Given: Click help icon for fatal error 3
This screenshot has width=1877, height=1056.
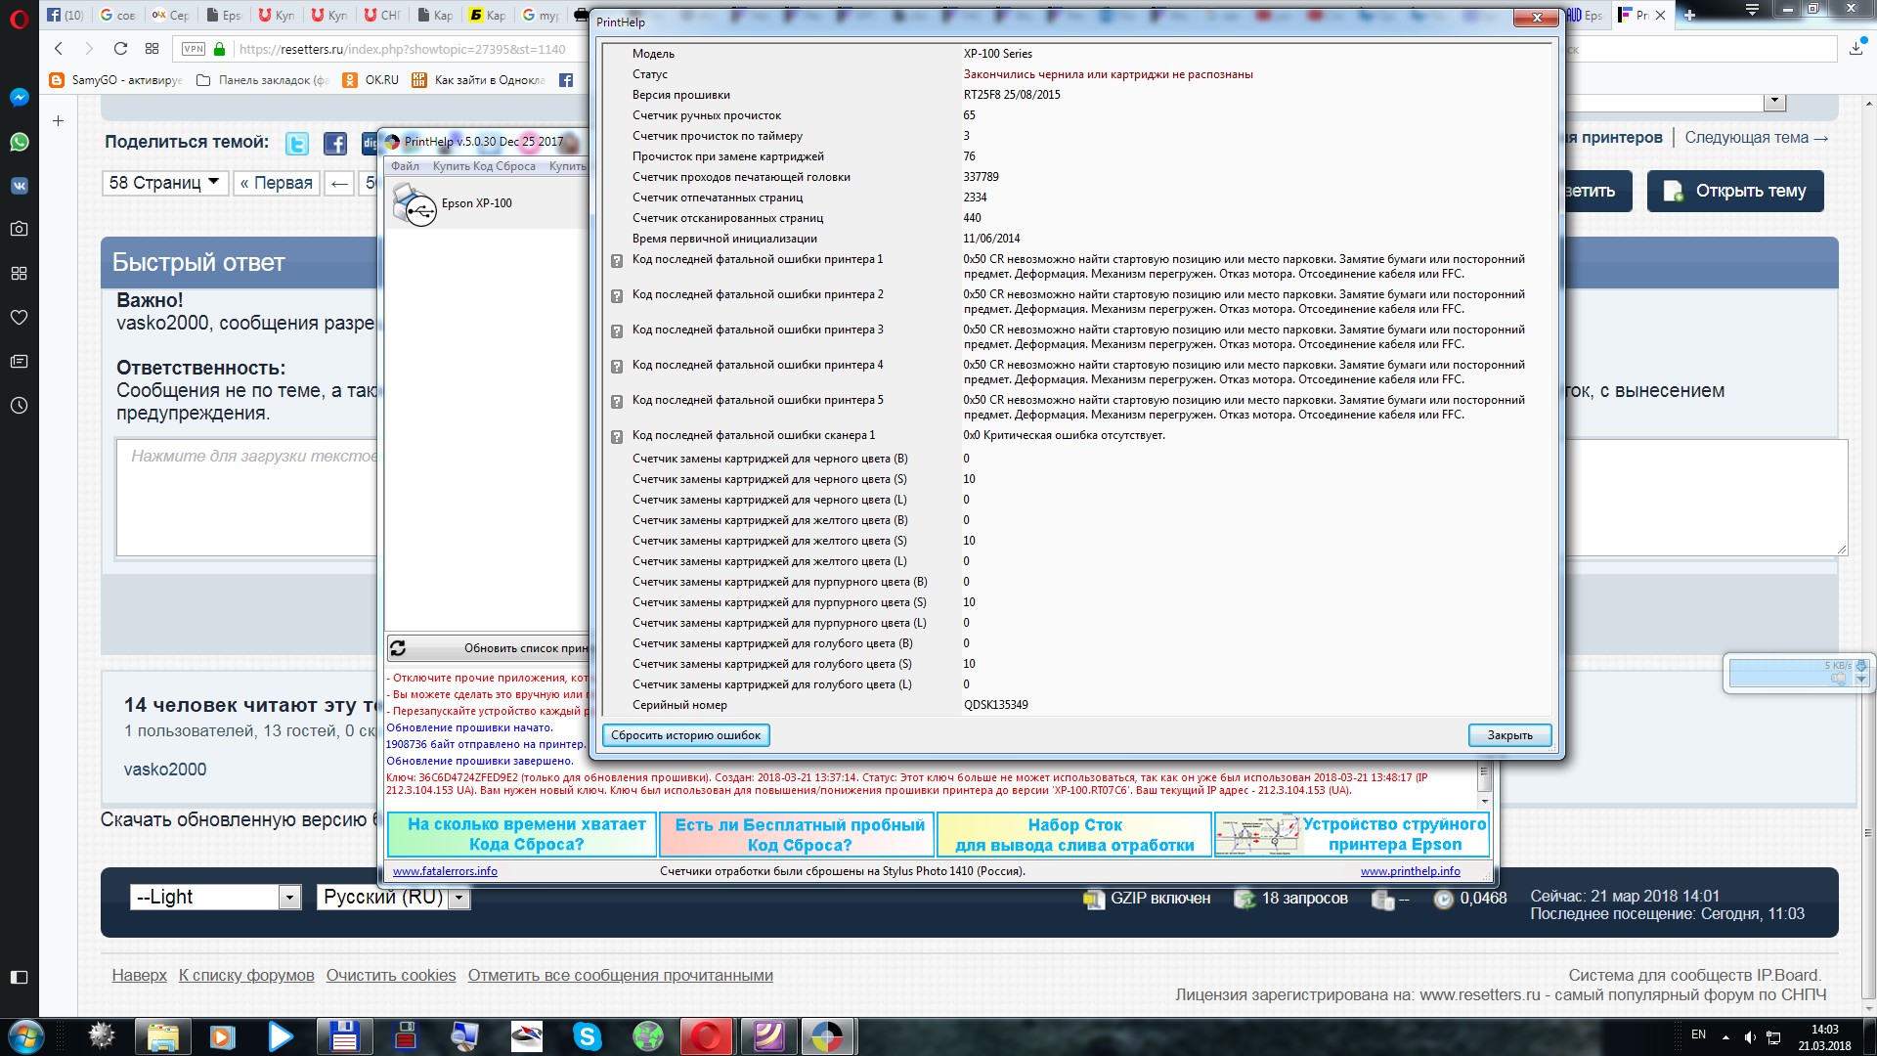Looking at the screenshot, I should 617,331.
